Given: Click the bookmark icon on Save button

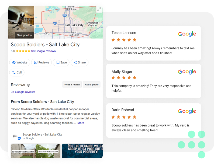Looking at the screenshot, I should [x=58, y=62].
